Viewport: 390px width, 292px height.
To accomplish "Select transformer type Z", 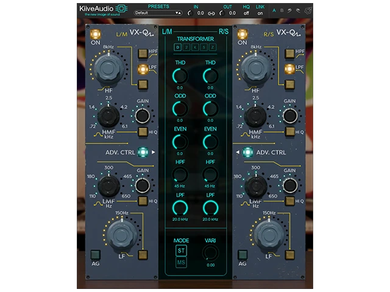I will pyautogui.click(x=213, y=47).
